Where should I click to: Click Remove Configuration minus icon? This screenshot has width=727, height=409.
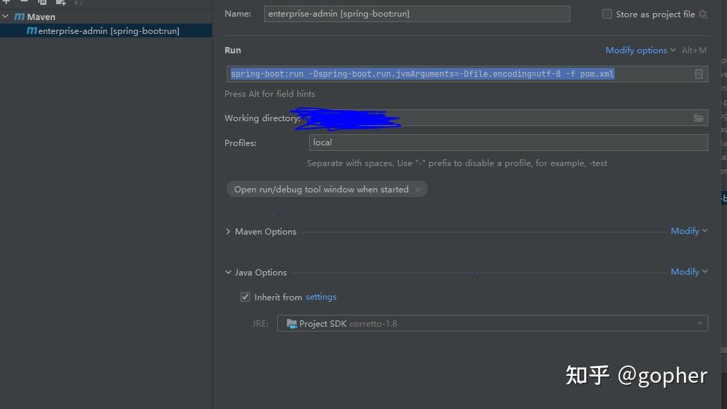[23, 3]
